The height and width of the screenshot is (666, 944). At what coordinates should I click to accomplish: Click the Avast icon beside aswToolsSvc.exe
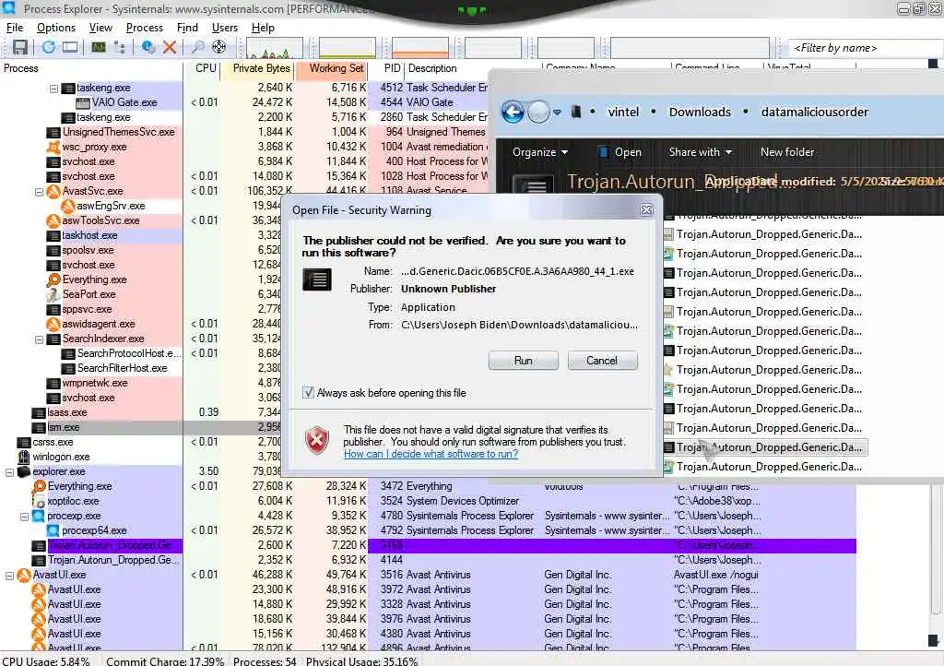pyautogui.click(x=53, y=221)
